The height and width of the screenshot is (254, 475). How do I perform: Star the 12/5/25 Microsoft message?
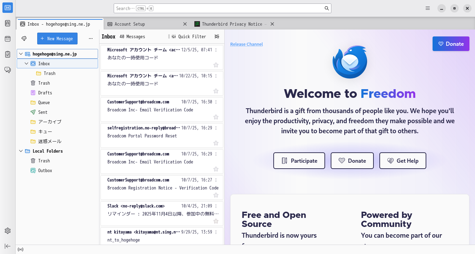[x=216, y=65]
